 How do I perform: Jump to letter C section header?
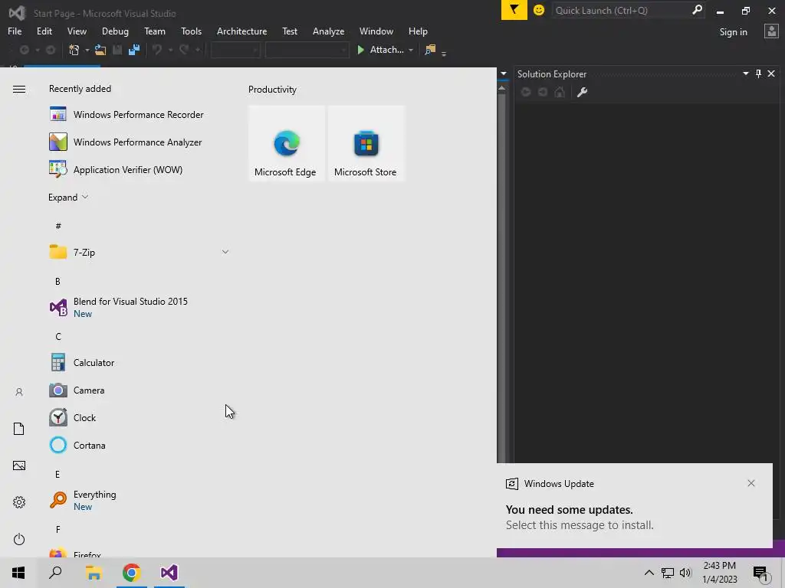point(58,337)
